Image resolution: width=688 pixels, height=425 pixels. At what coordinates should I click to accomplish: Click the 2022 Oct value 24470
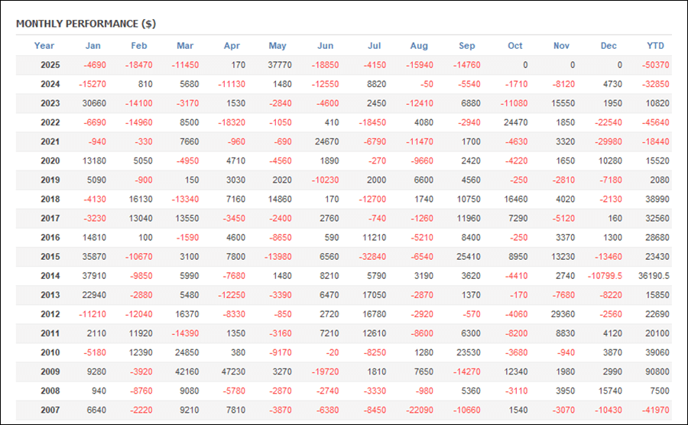click(x=515, y=122)
